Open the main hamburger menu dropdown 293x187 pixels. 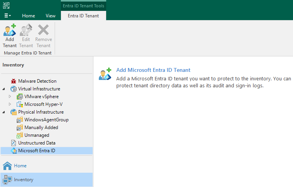(7, 15)
